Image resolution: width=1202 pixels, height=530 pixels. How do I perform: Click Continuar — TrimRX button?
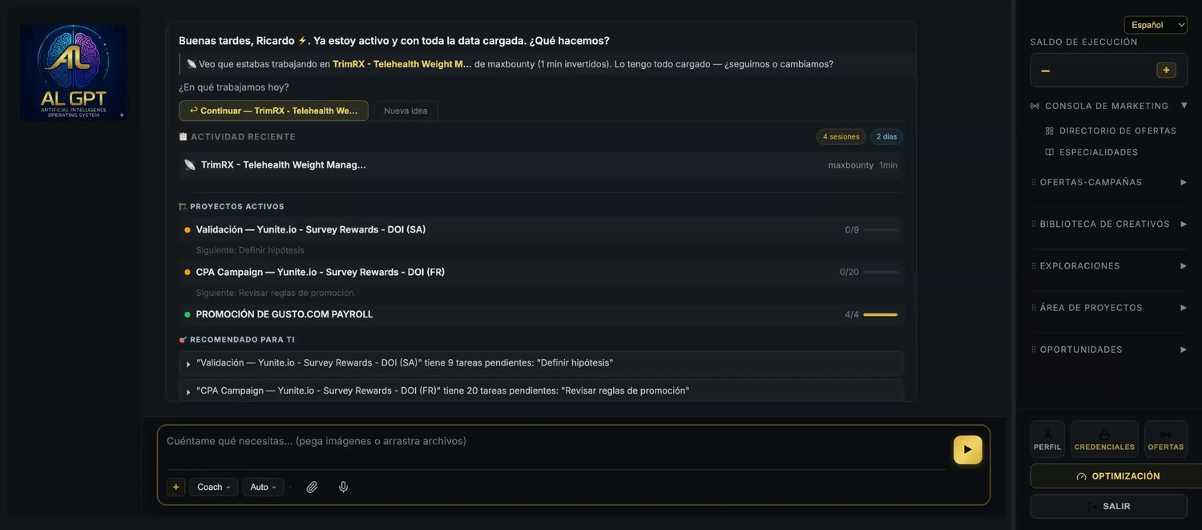[x=273, y=111]
